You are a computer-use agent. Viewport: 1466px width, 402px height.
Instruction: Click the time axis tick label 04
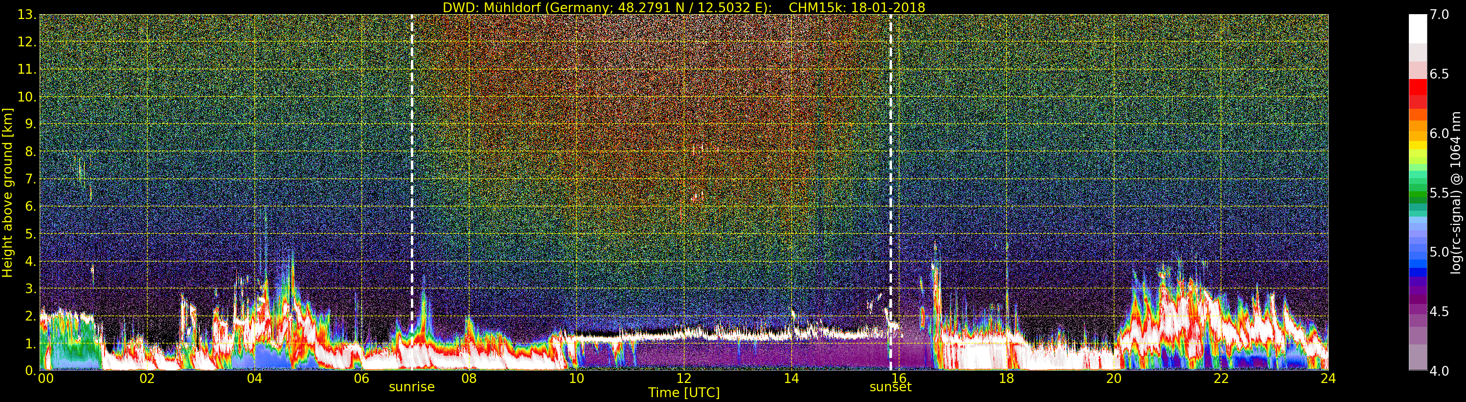tap(255, 378)
